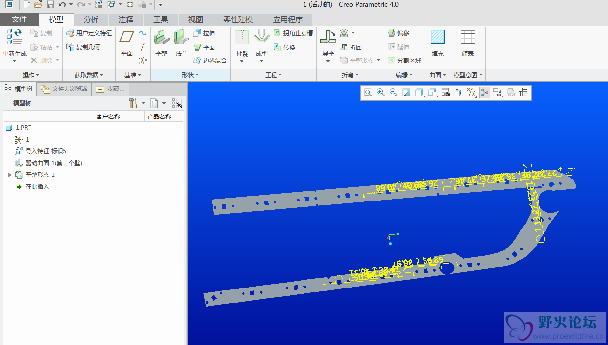This screenshot has height=345, width=608.
Task: Click the New file icon
Action: (27, 5)
